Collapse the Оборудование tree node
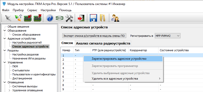The image size is (203, 92). tap(5, 31)
